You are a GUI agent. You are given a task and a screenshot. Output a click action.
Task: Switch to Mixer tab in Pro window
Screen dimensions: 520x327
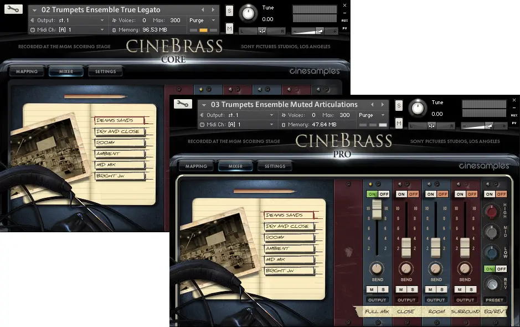click(235, 166)
